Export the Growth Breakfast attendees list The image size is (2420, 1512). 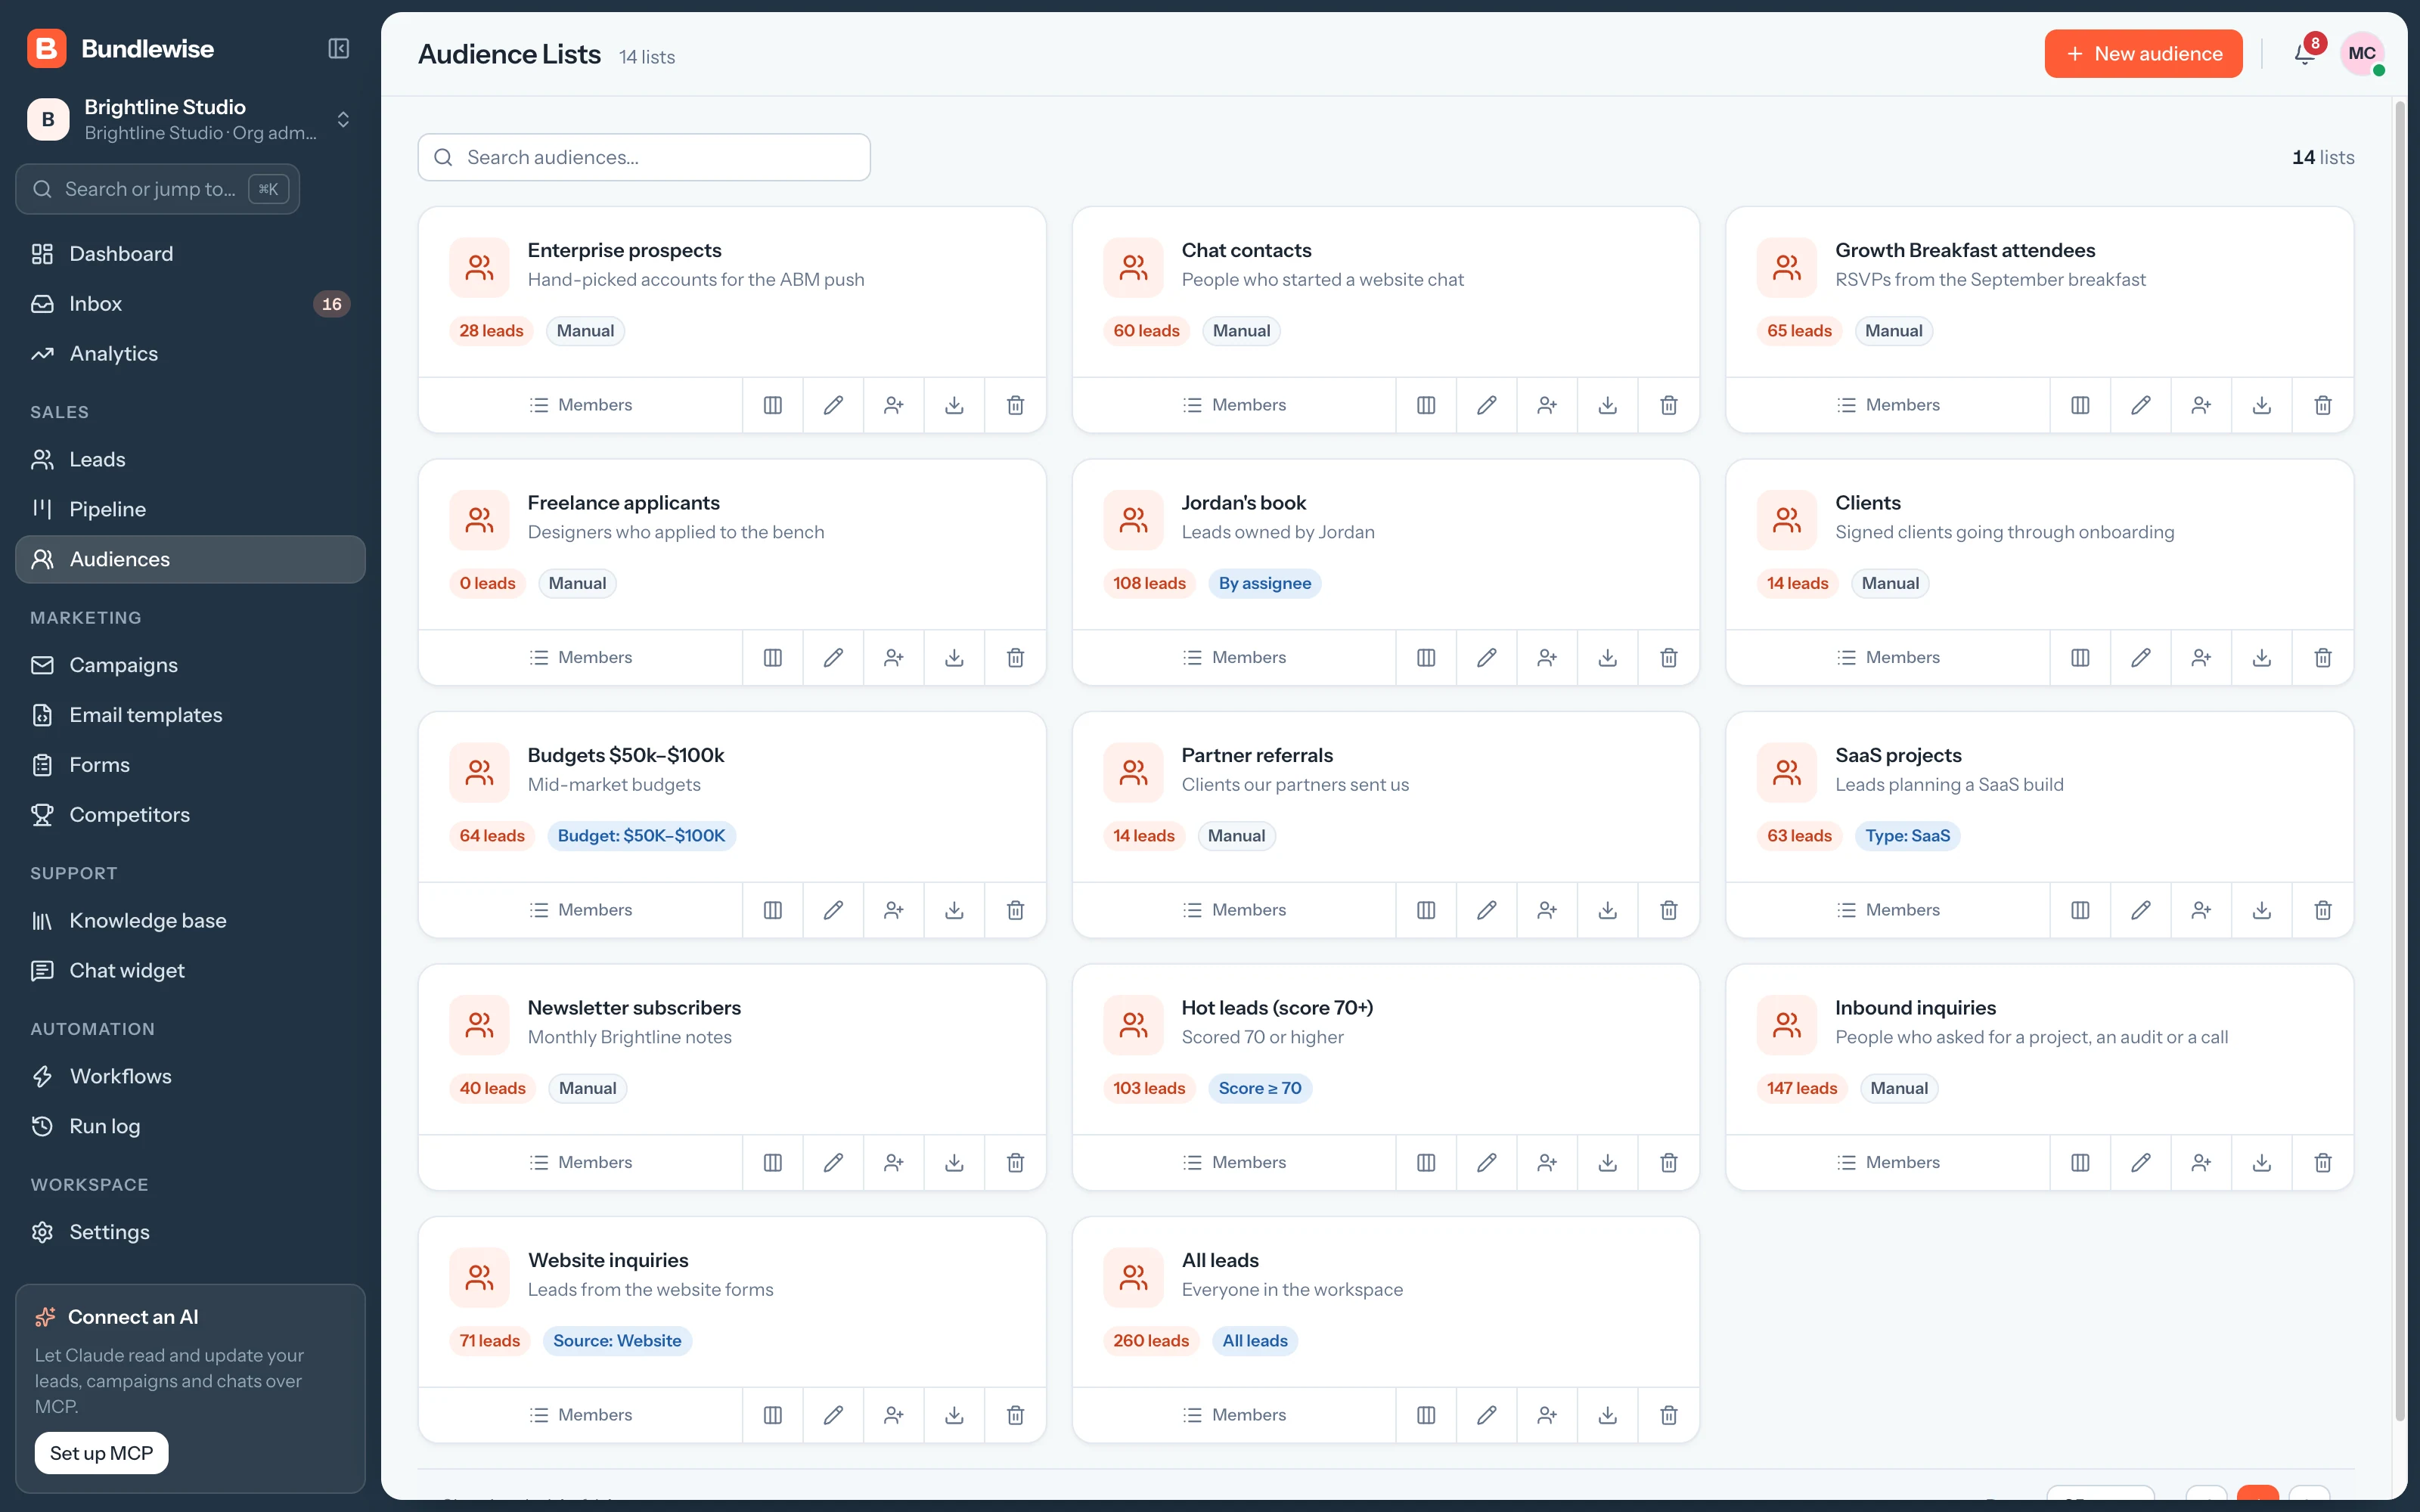pos(2262,405)
